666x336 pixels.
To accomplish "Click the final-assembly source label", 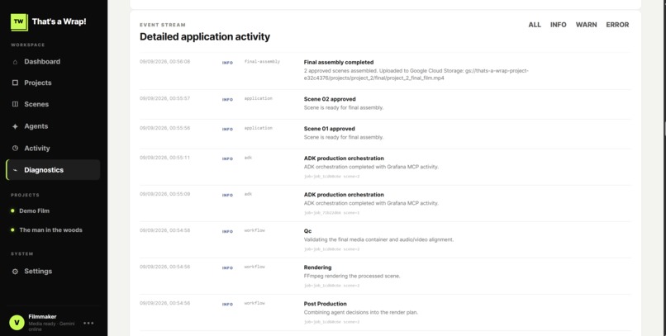I will click(x=262, y=62).
